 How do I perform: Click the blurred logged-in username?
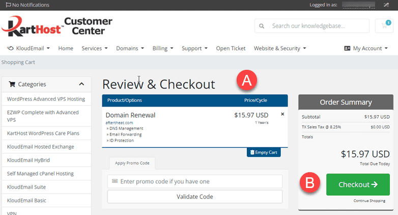point(358,5)
